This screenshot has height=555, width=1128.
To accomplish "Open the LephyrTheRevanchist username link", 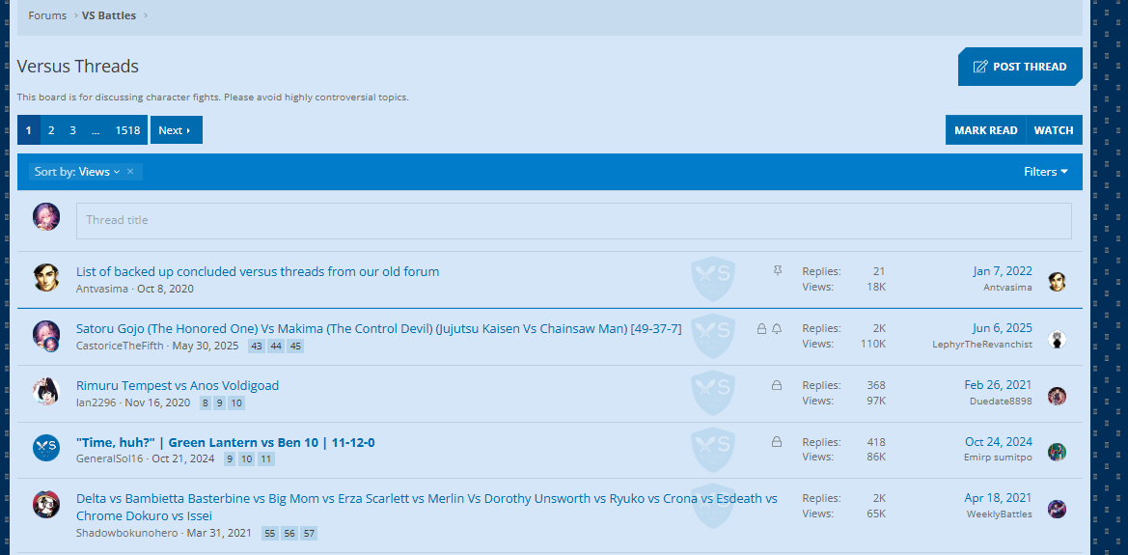I will click(x=982, y=345).
